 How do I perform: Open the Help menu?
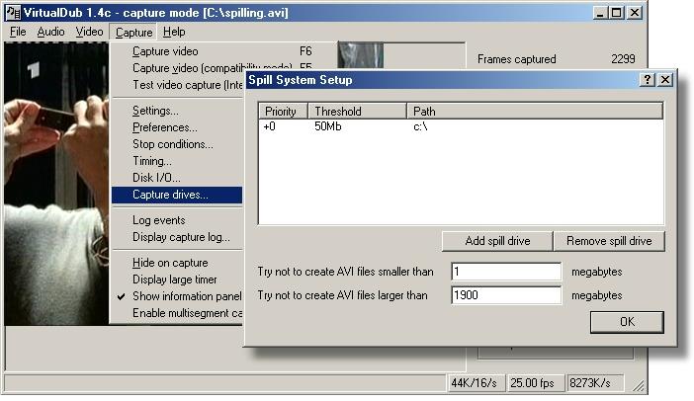174,32
